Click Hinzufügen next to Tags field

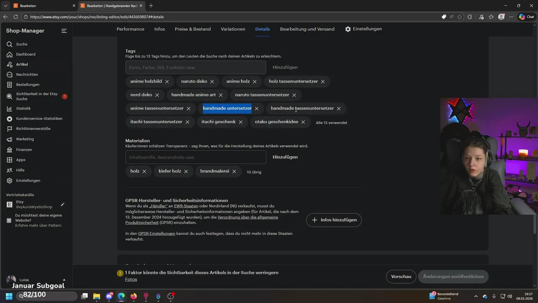coord(285,67)
